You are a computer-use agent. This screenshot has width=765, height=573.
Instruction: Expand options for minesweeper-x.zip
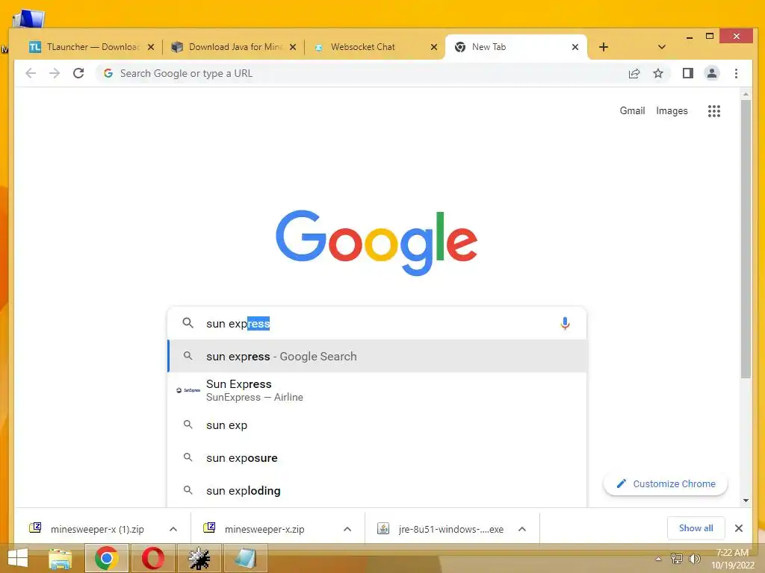[347, 529]
